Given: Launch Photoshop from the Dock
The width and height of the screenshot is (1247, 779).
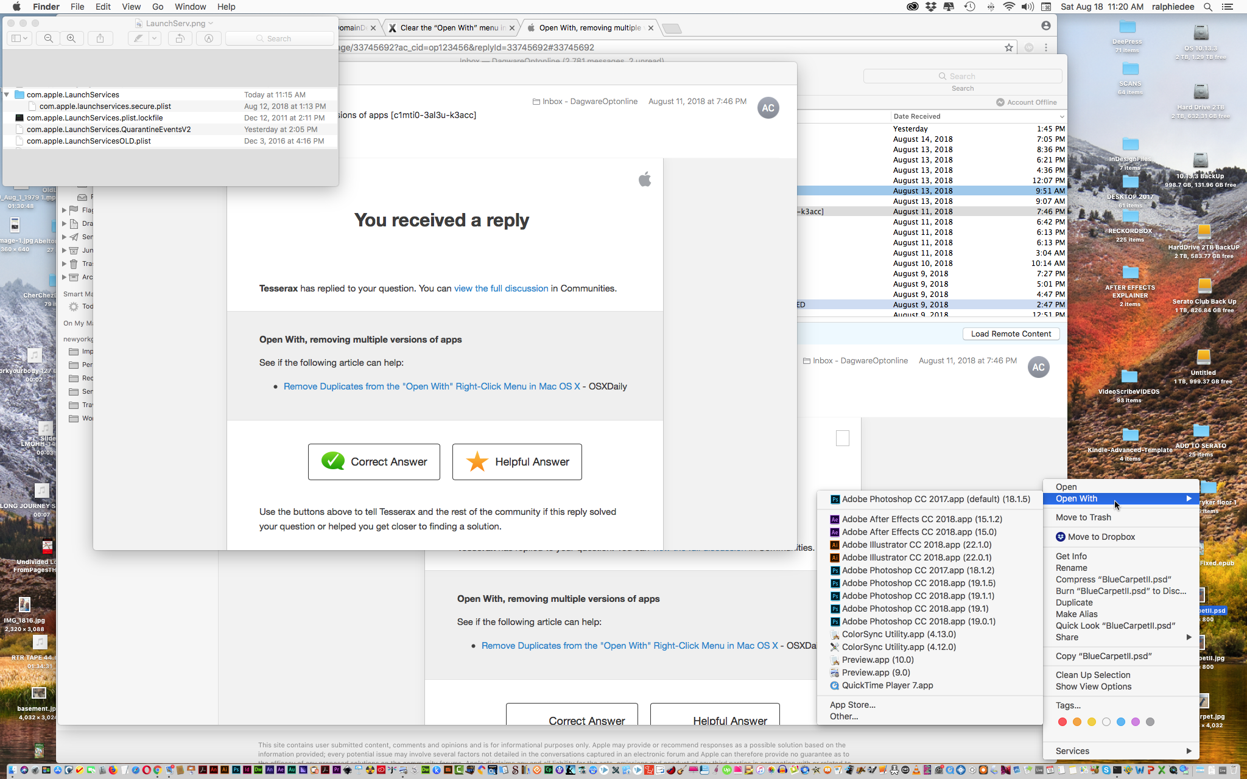Looking at the screenshot, I should [x=236, y=772].
